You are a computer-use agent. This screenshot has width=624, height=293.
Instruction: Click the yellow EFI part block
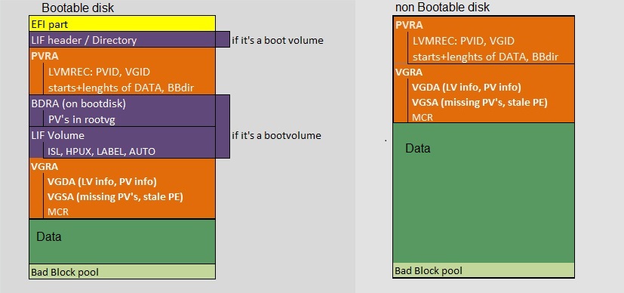[x=122, y=24]
